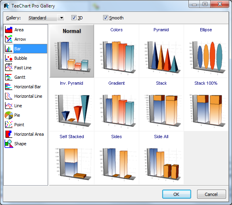Select the Area chart icon
Image resolution: width=232 pixels, height=205 pixels.
[9, 30]
